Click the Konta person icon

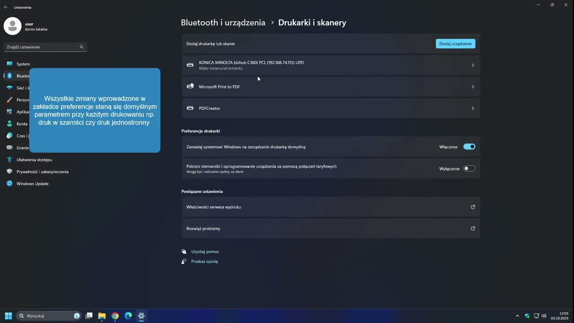pos(9,124)
